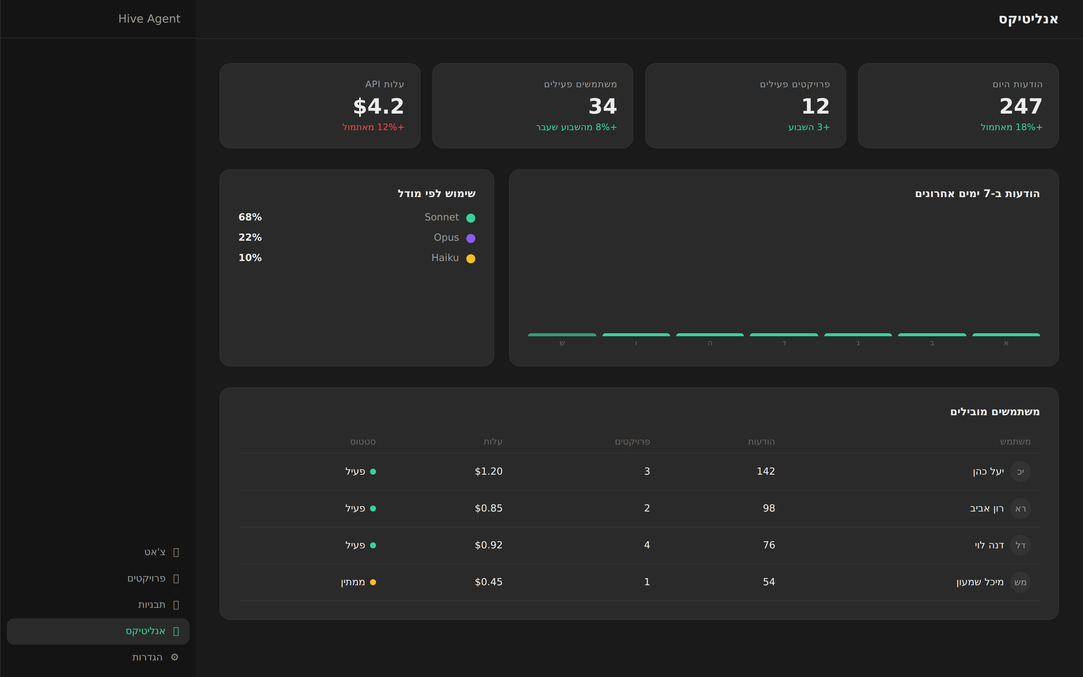
Task: Click the +3 השבוע text
Action: click(809, 127)
